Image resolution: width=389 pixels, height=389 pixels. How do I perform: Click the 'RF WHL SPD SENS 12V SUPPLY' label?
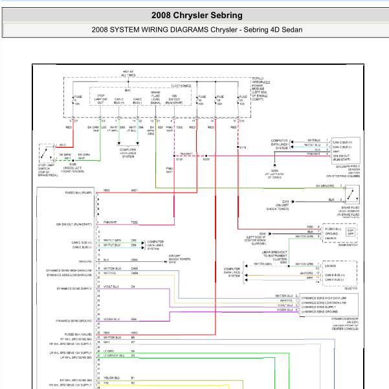click(71, 344)
